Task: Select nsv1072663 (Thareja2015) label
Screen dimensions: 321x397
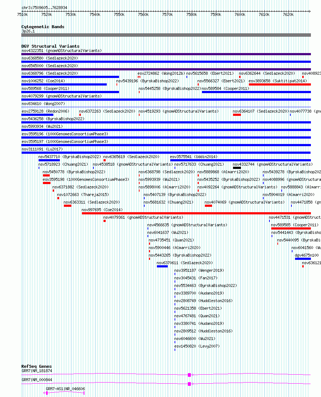Action: [83, 195]
